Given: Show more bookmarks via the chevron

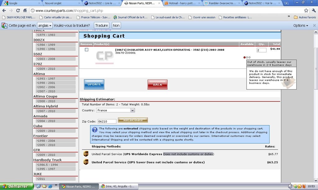Looking at the screenshot, I should point(289,16).
